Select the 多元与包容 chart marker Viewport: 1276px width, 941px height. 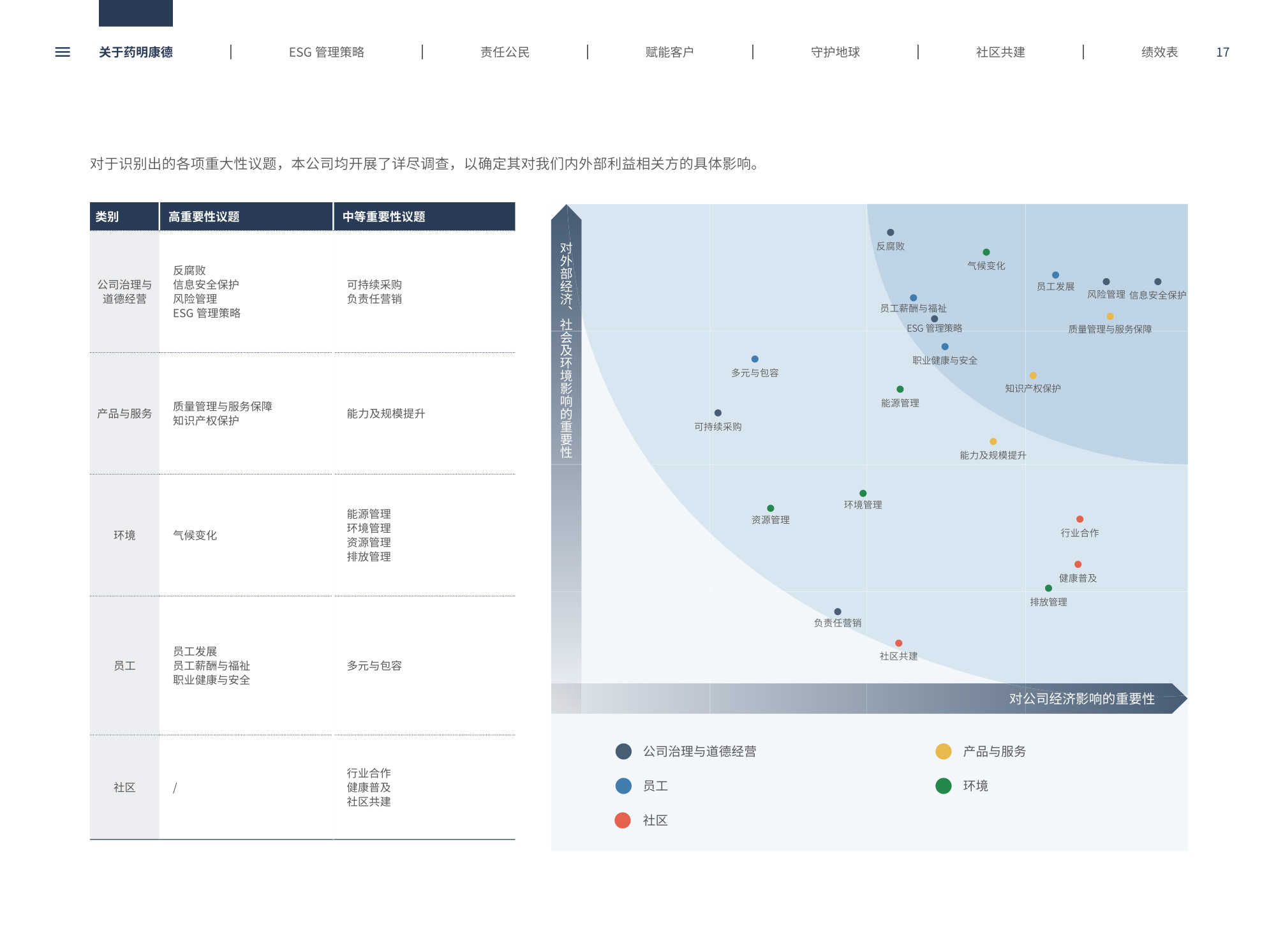pyautogui.click(x=755, y=359)
